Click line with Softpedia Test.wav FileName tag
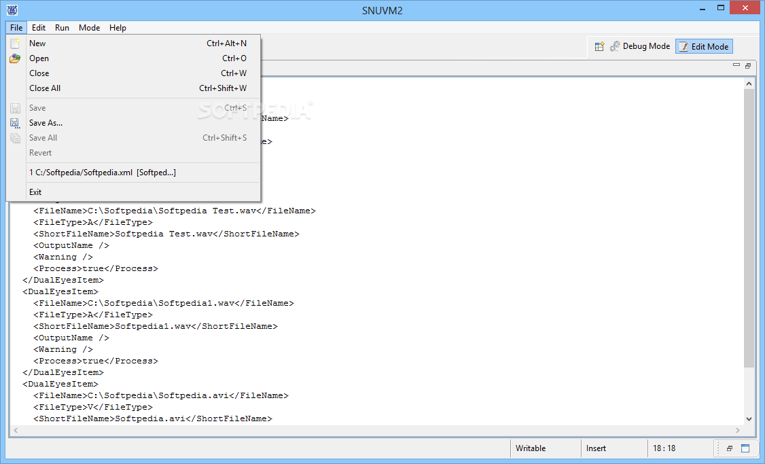The height and width of the screenshot is (464, 765). point(174,211)
